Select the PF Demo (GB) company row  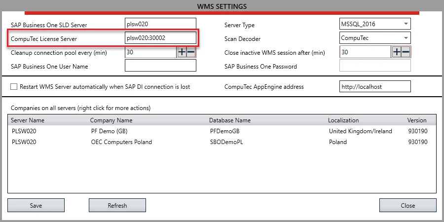coord(222,131)
